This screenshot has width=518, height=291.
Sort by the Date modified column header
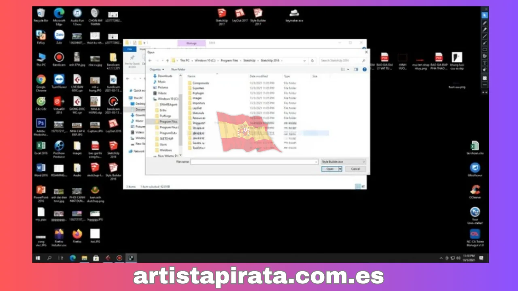pos(258,76)
